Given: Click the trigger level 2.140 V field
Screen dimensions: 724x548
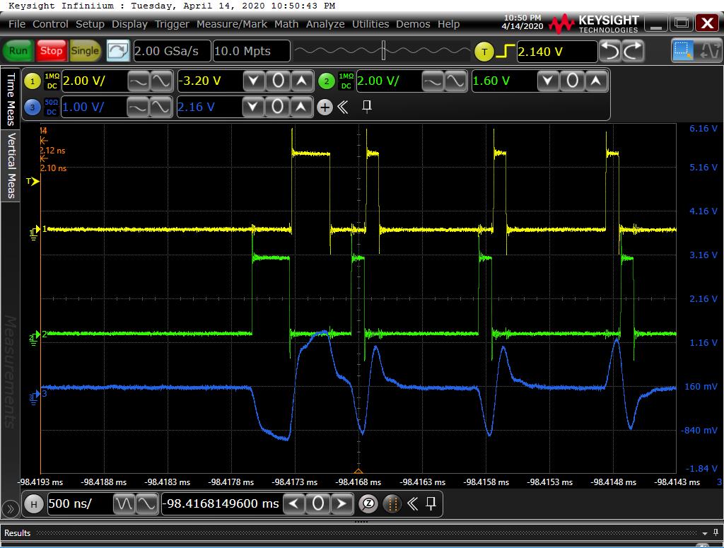Looking at the screenshot, I should click(556, 52).
